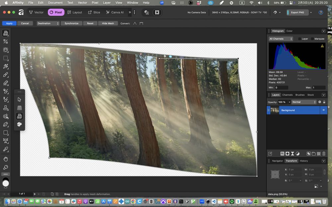
Task: Select the Clone Stamp tool
Action: coord(6,108)
